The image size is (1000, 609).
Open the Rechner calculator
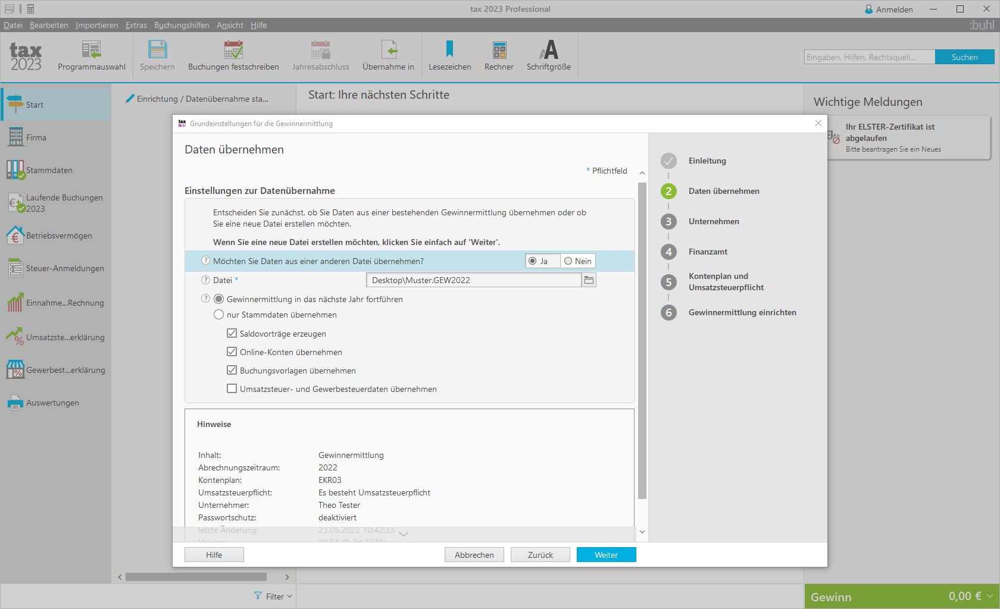tap(499, 55)
